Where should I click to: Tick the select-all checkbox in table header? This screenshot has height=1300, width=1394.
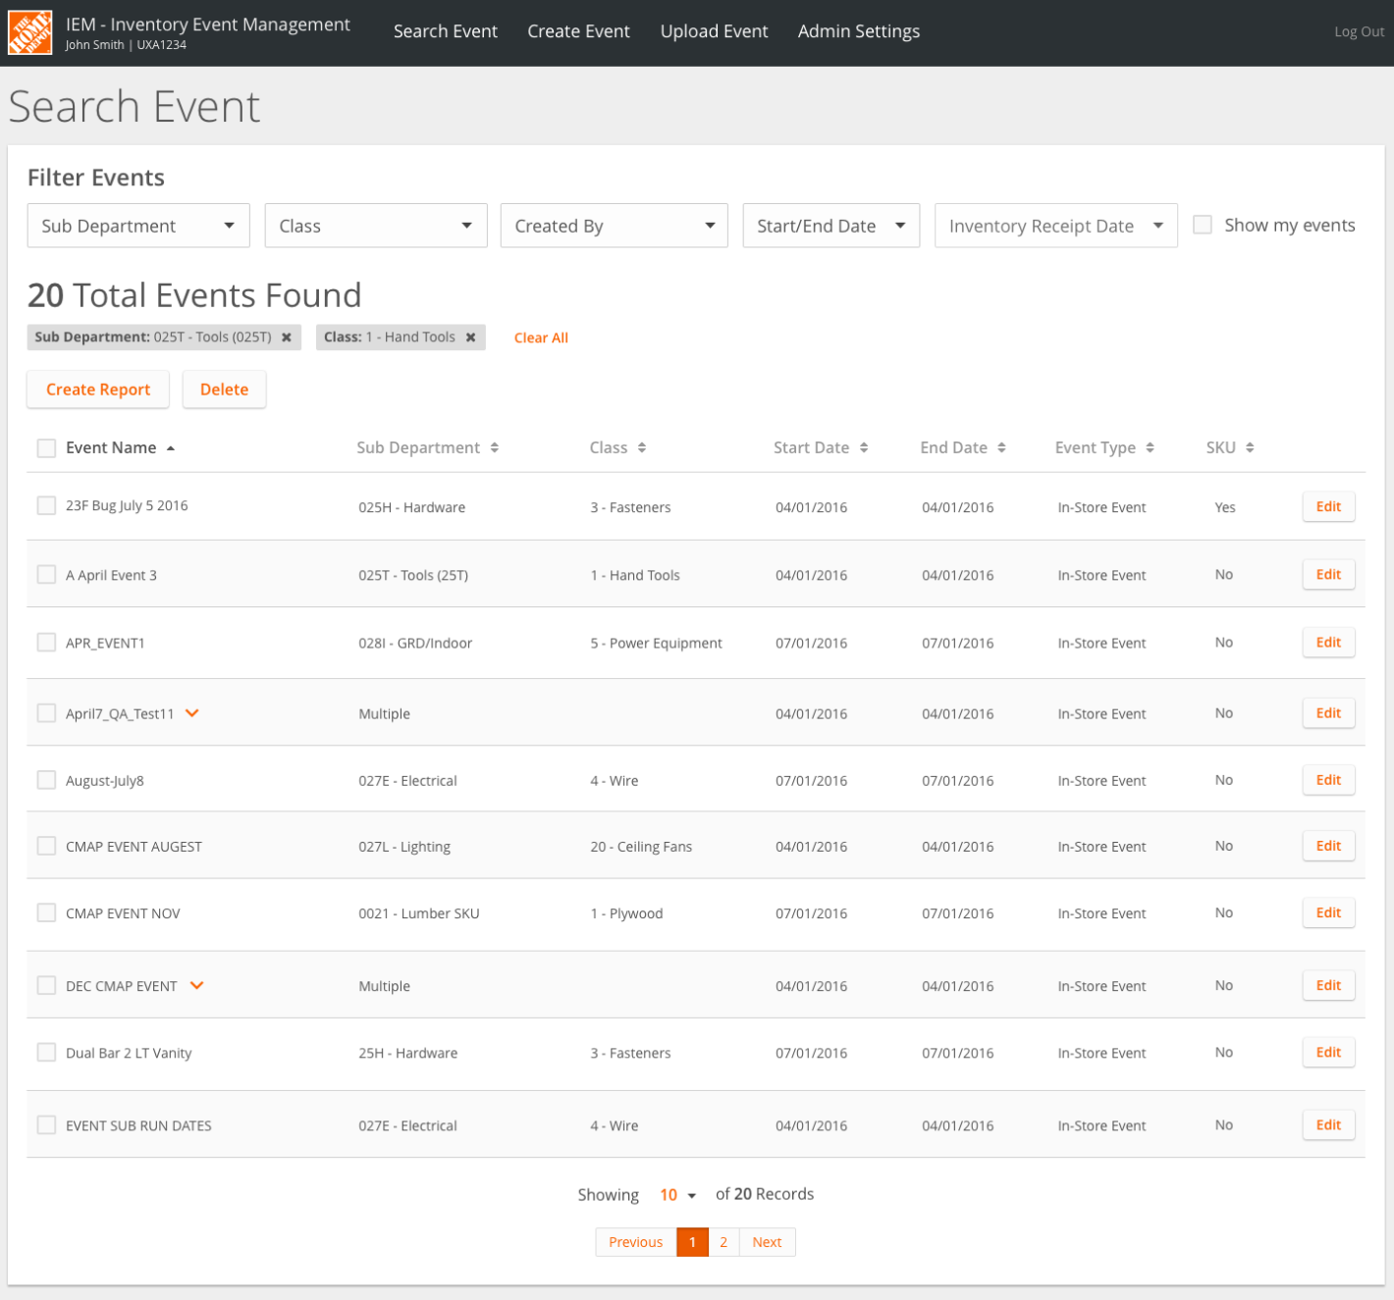pos(46,448)
